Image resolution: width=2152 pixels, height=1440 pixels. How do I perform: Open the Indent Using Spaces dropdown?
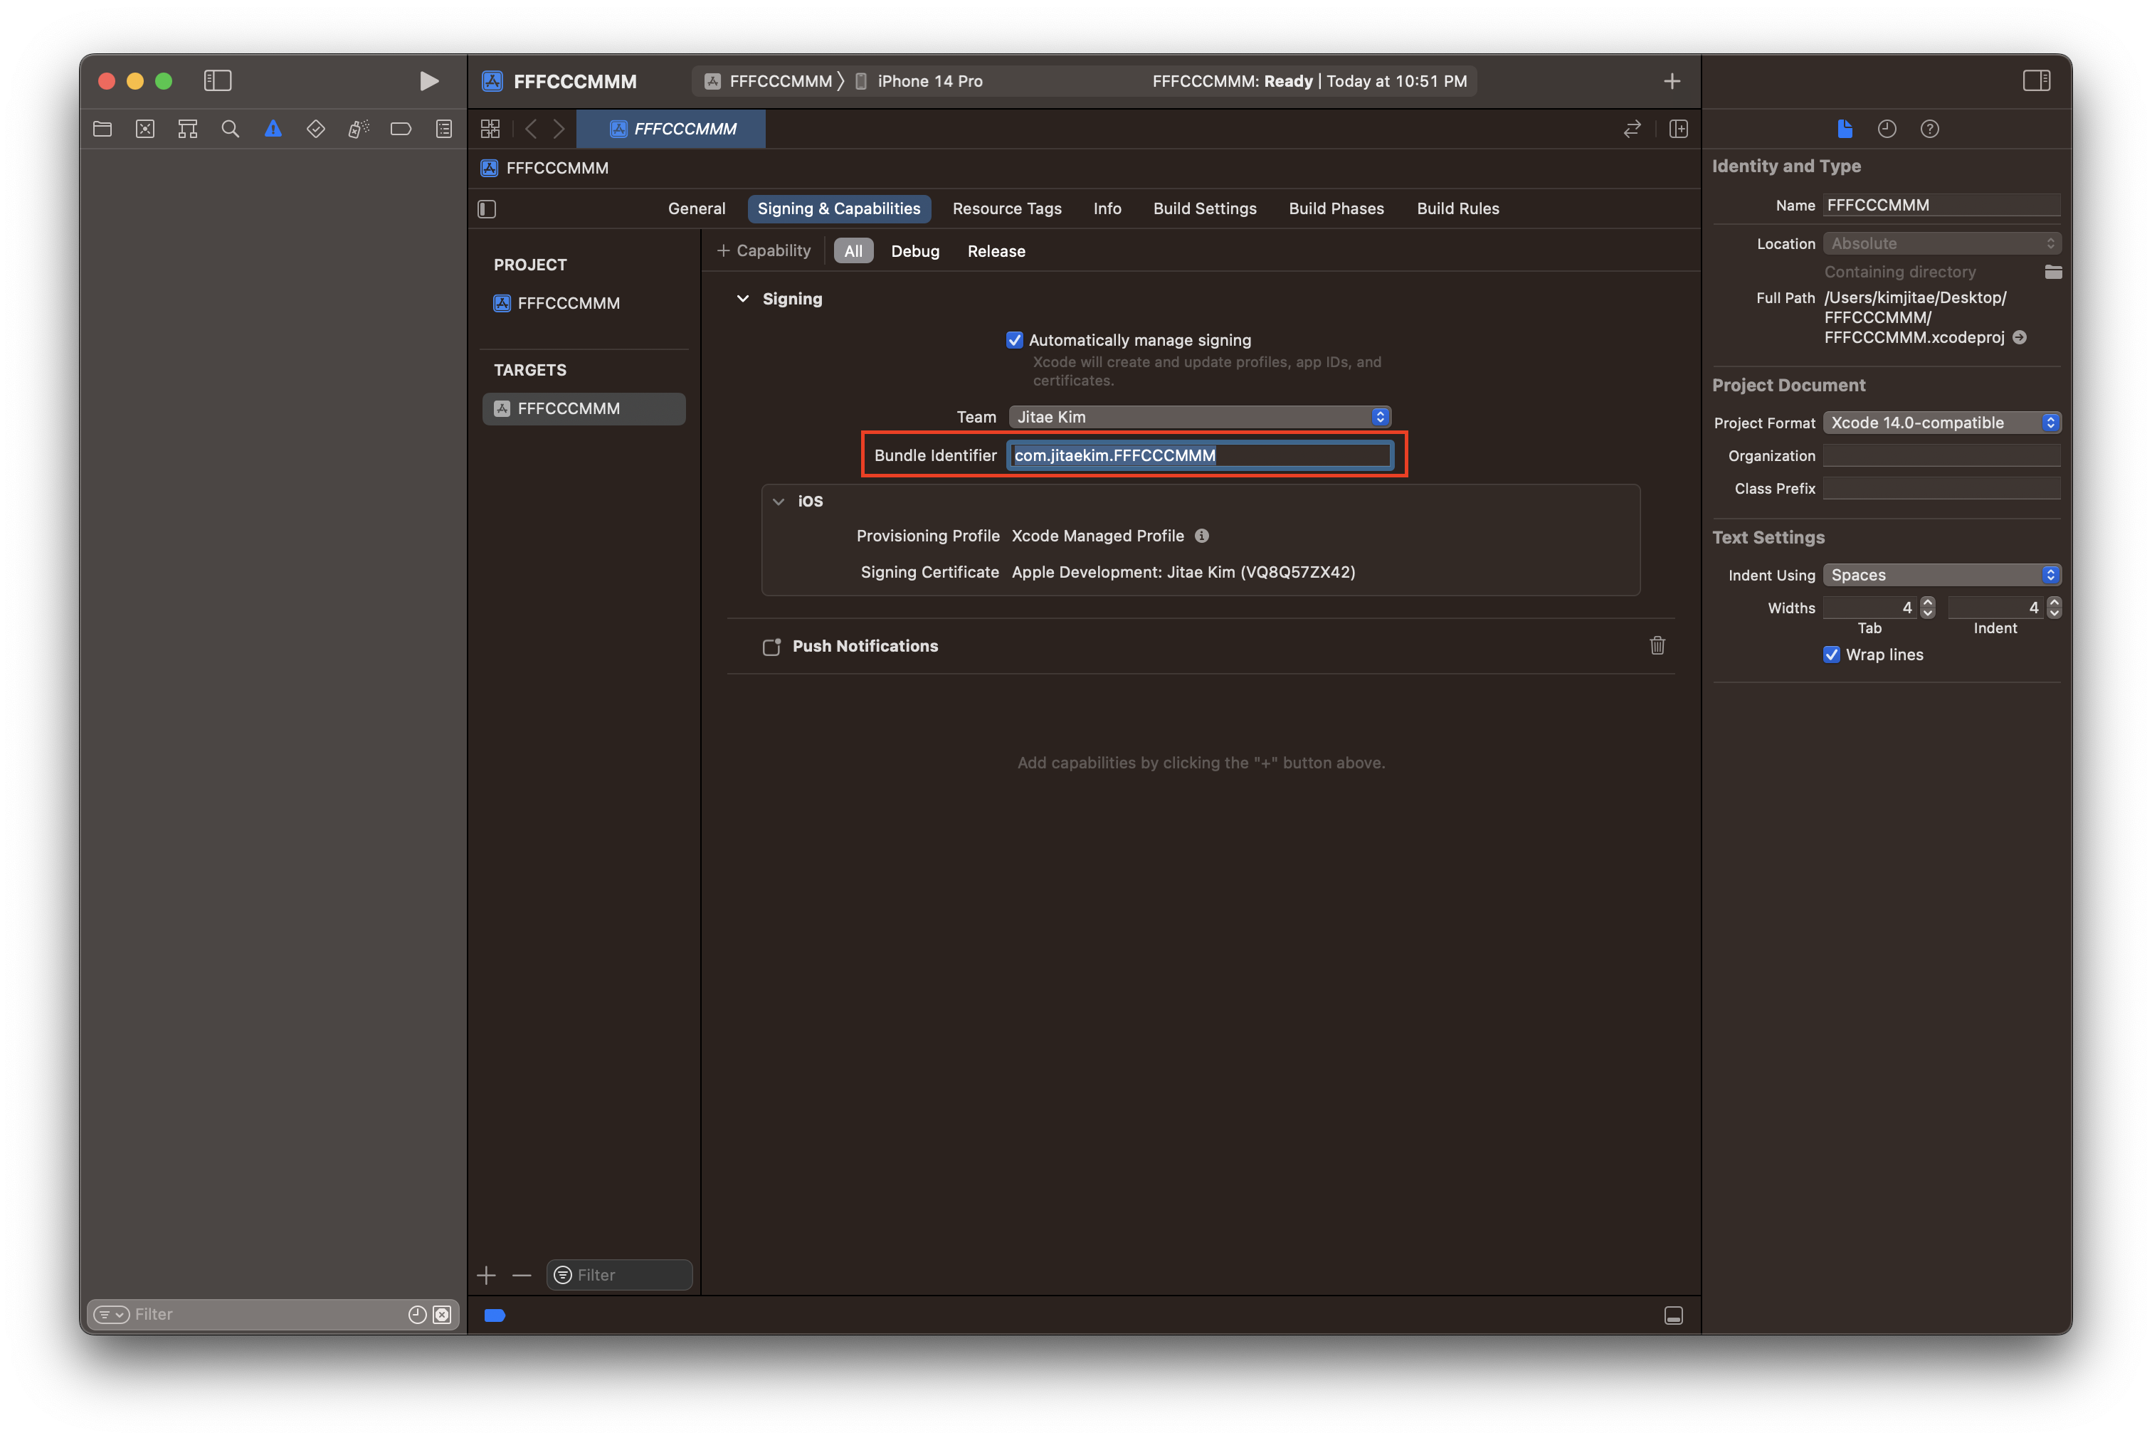(x=1941, y=575)
